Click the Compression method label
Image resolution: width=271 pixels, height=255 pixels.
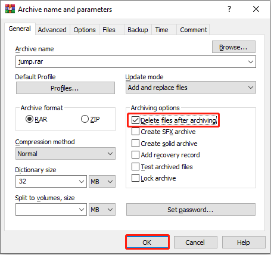tap(45, 142)
